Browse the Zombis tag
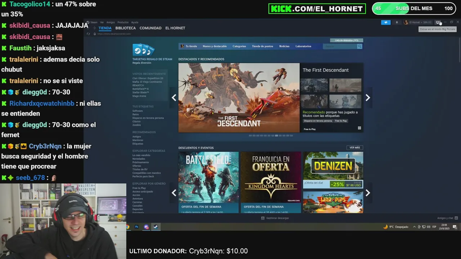This screenshot has height=259, width=461. click(x=136, y=125)
